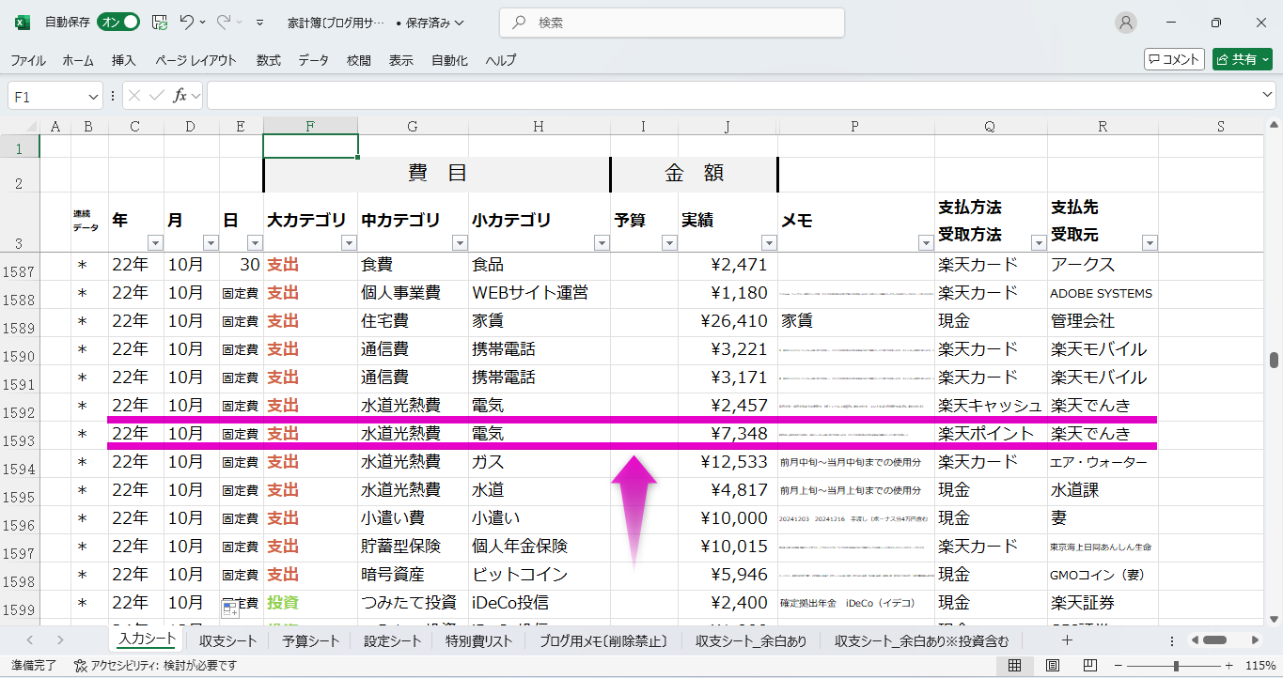Image resolution: width=1283 pixels, height=678 pixels.
Task: Open the account profile icon
Action: pyautogui.click(x=1125, y=23)
